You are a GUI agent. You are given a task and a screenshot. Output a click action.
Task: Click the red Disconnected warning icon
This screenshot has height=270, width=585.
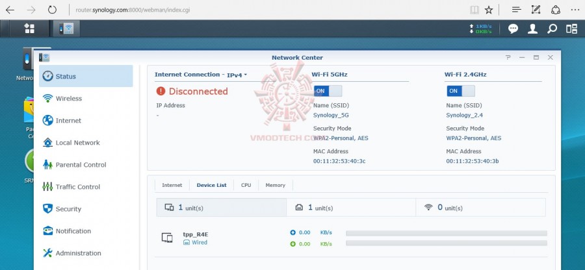[x=161, y=92]
